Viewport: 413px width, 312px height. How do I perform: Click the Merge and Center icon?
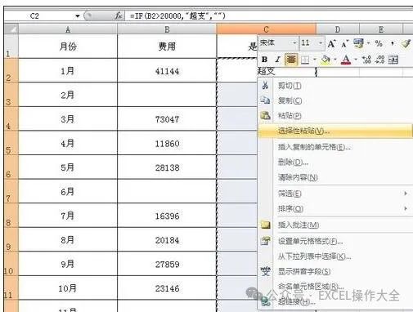point(393,60)
